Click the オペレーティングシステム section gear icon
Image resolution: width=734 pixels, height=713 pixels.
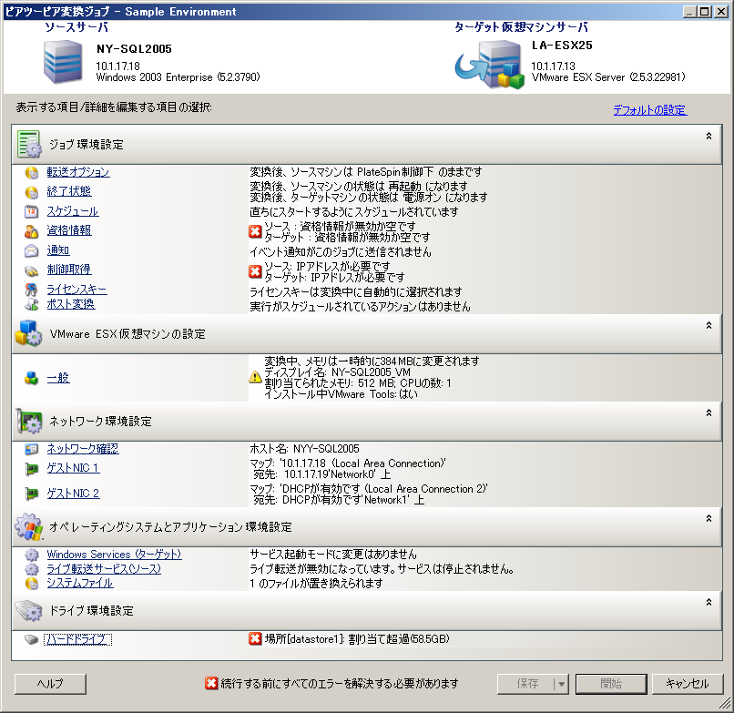coord(28,526)
